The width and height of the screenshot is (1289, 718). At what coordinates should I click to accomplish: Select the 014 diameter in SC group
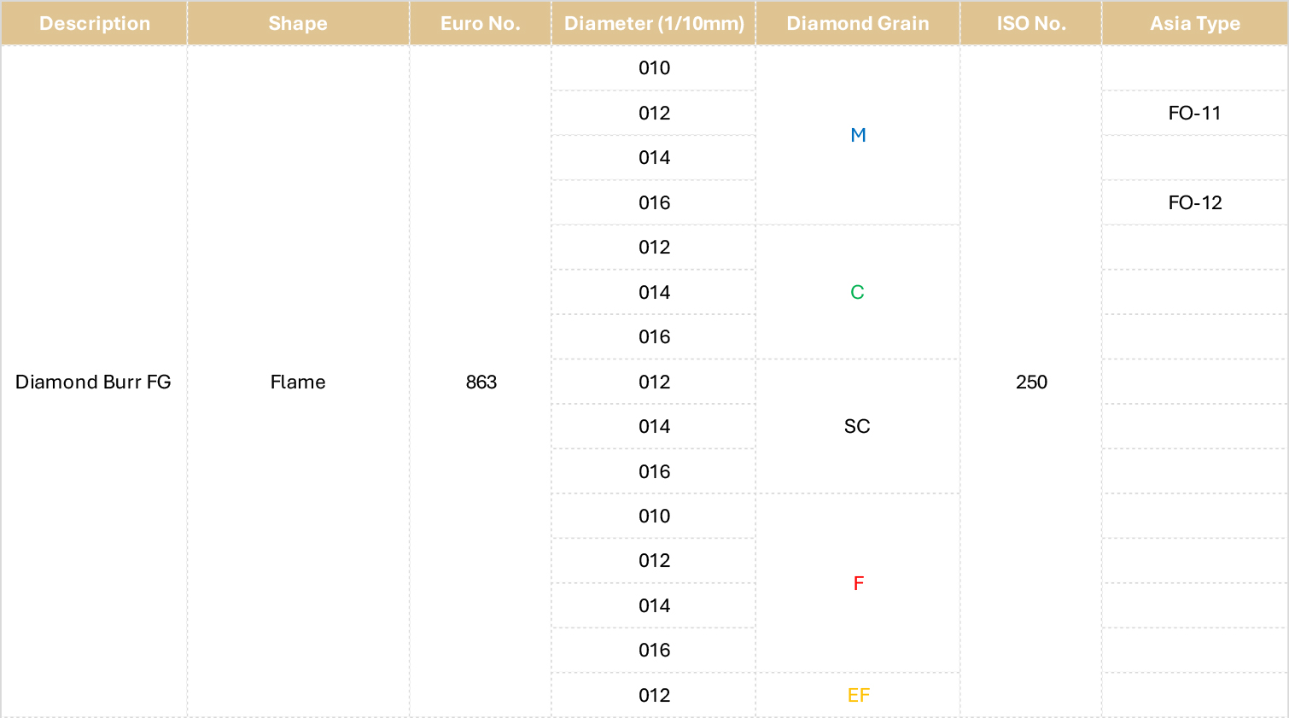(x=654, y=426)
